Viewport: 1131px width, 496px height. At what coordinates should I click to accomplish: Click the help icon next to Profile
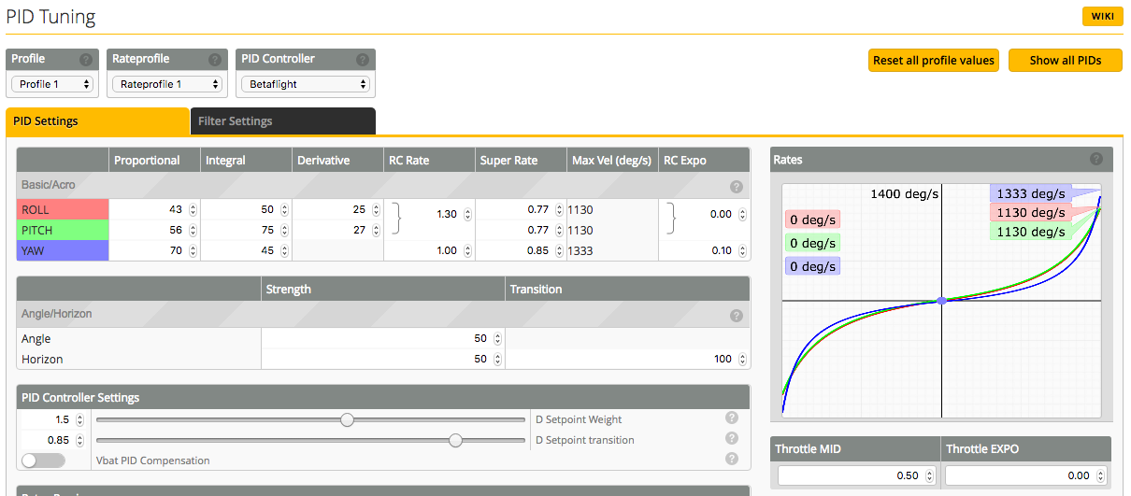pos(86,59)
